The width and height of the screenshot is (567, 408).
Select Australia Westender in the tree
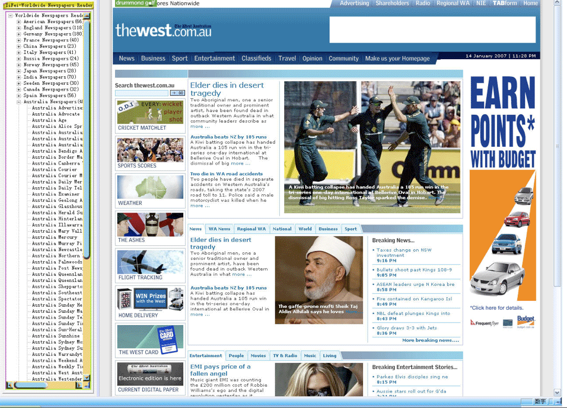pyautogui.click(x=57, y=379)
